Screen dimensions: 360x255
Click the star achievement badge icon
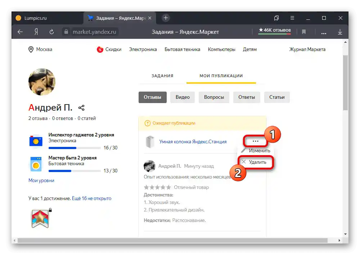tap(40, 219)
